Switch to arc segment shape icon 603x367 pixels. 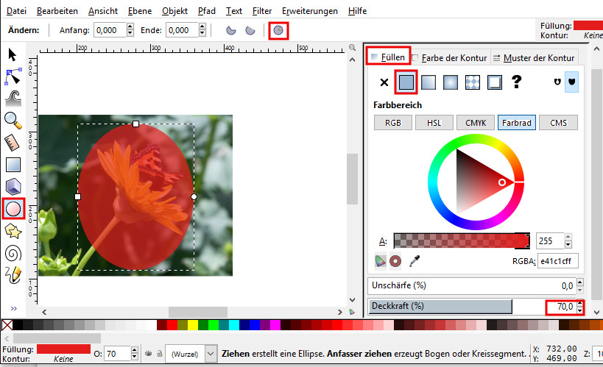pos(230,30)
